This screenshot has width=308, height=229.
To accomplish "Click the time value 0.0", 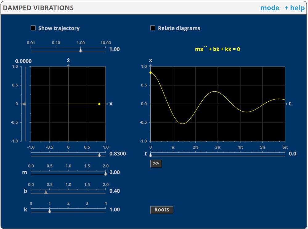I will click(x=292, y=153).
